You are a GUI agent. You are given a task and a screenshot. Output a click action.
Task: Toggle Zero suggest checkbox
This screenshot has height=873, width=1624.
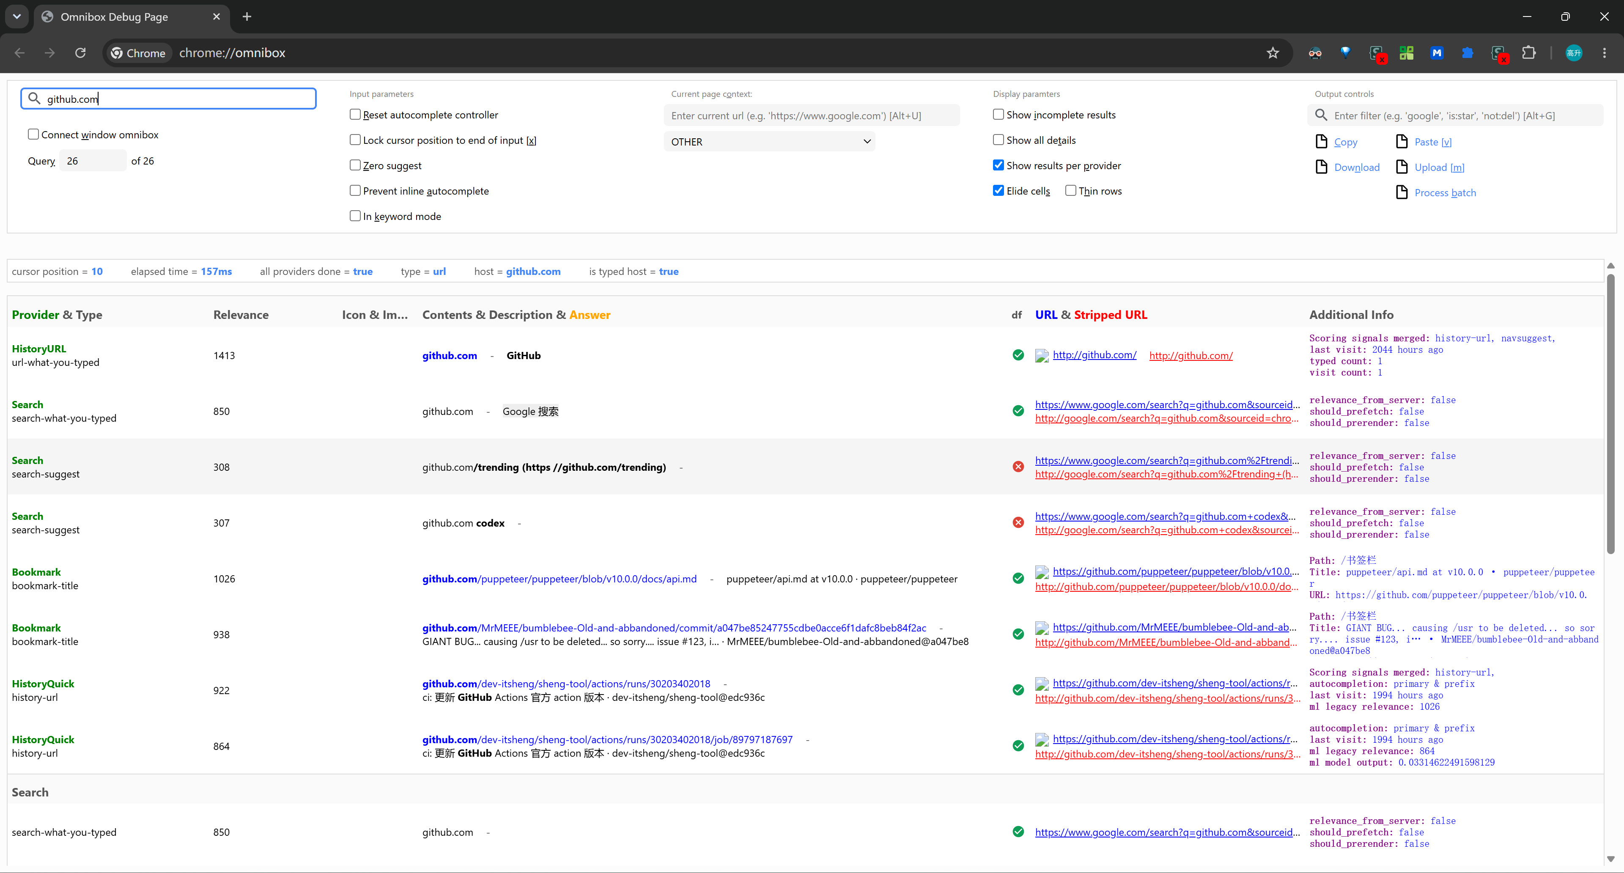click(355, 165)
